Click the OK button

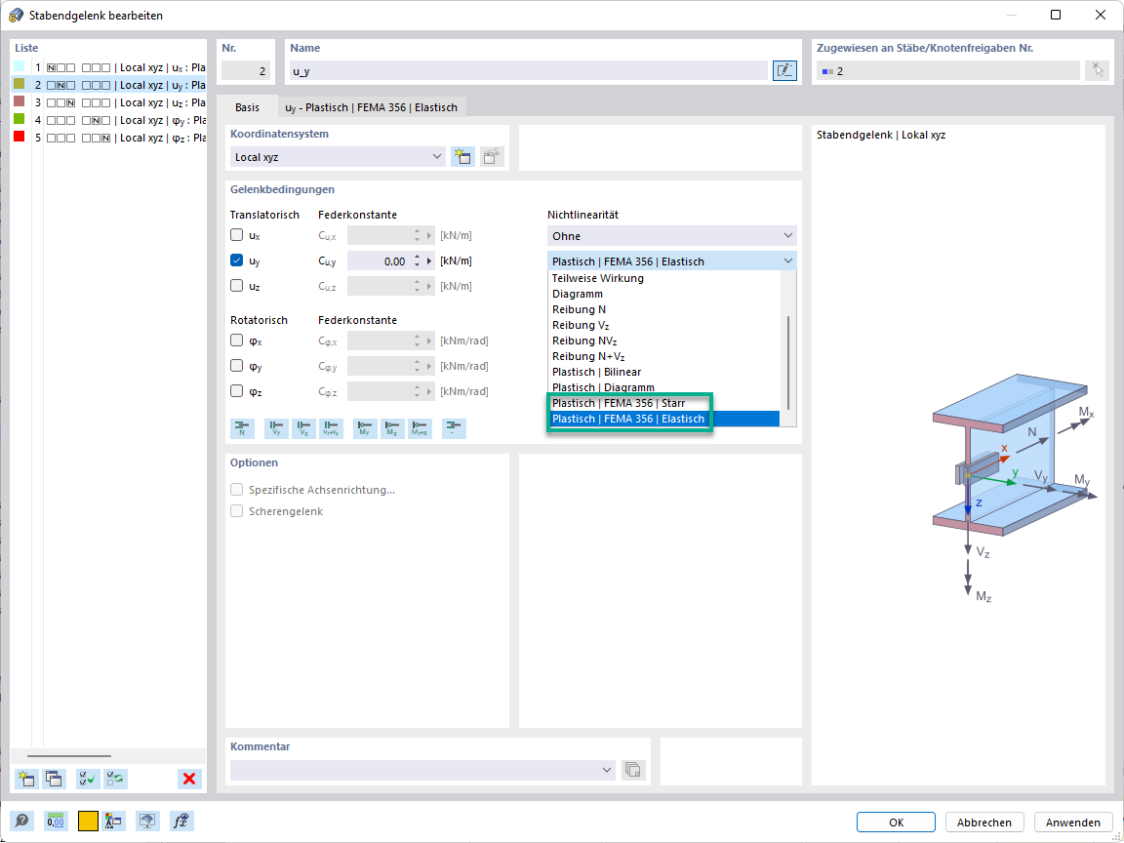896,823
